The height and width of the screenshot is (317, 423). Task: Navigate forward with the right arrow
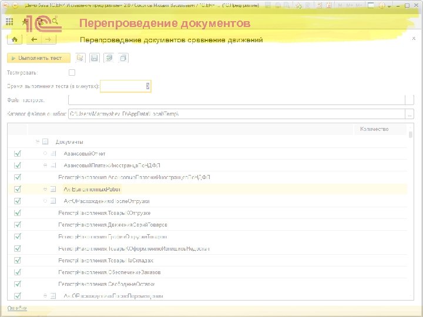tap(49, 40)
